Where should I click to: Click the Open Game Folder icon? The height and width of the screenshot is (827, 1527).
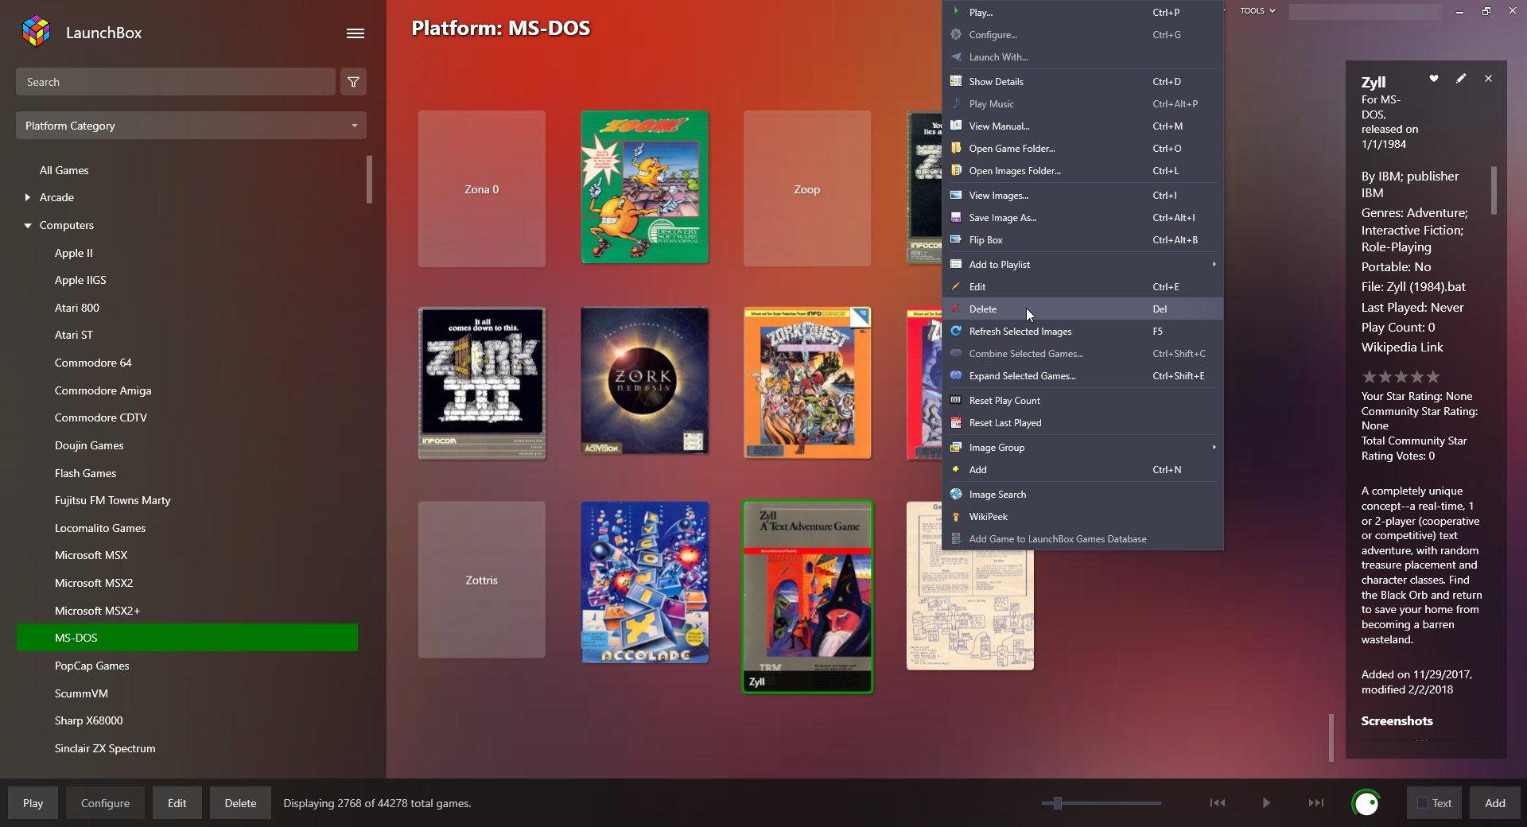tap(956, 148)
